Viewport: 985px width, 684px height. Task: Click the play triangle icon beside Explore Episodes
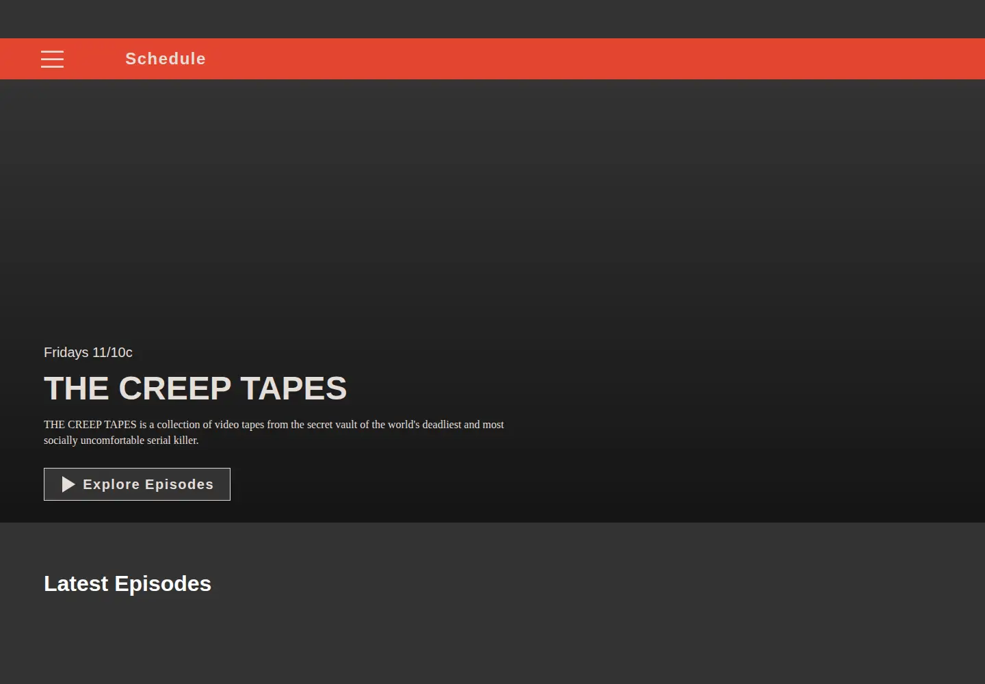coord(68,484)
